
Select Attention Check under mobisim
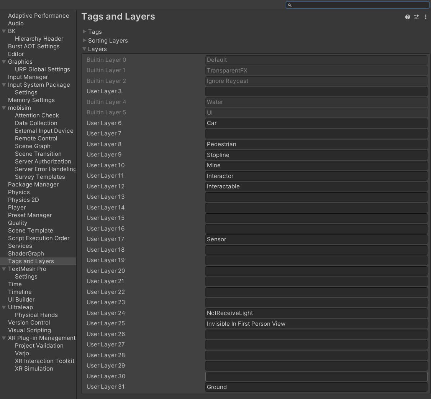click(x=37, y=115)
